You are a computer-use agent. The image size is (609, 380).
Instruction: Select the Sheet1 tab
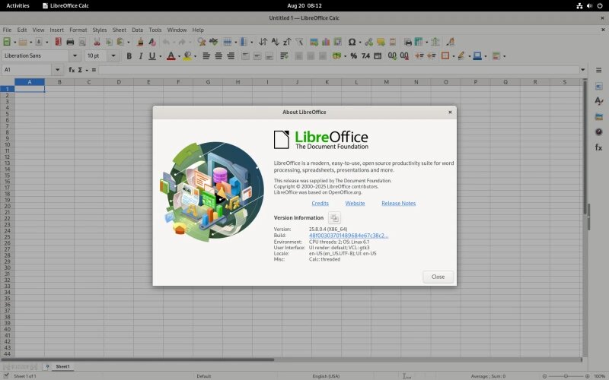pyautogui.click(x=62, y=366)
